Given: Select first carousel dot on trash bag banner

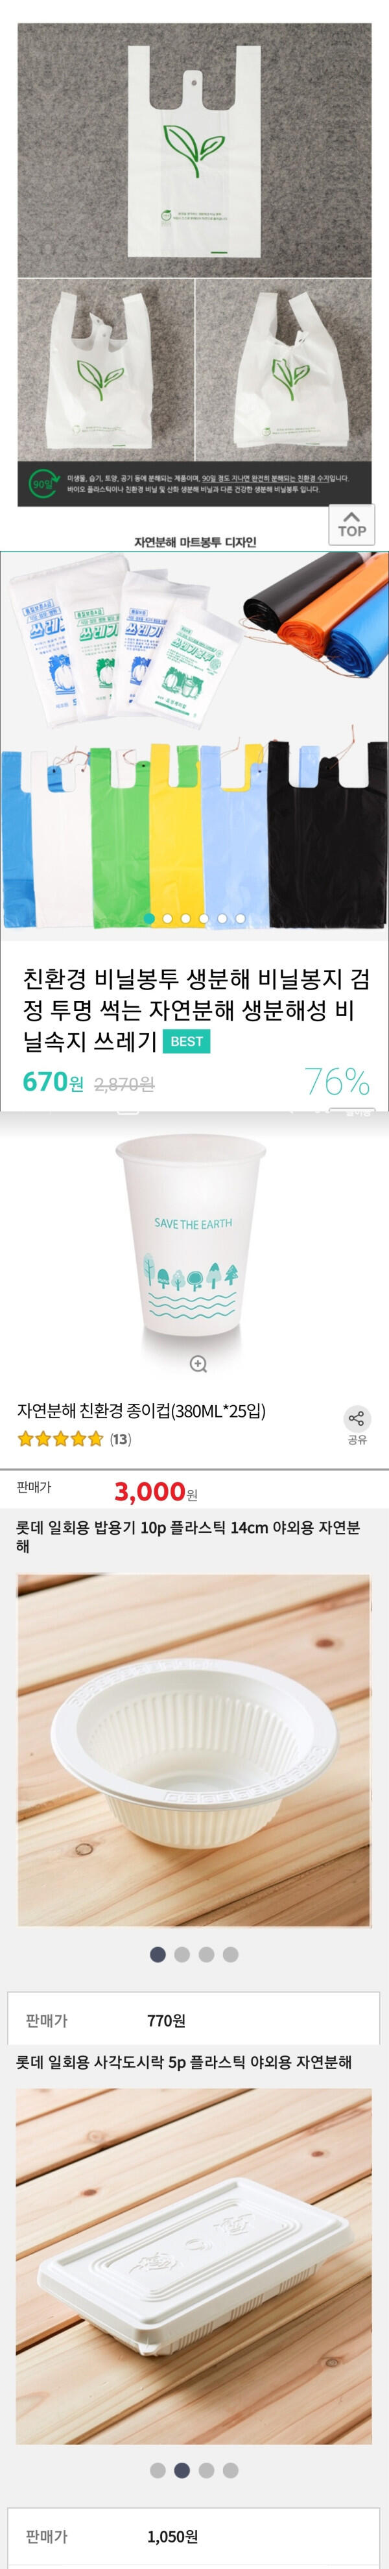Looking at the screenshot, I should [150, 919].
